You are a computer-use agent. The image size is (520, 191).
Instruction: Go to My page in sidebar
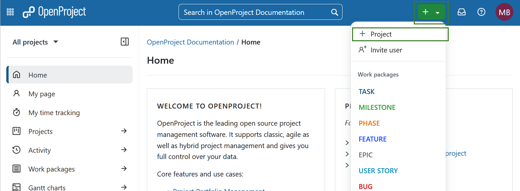point(42,94)
